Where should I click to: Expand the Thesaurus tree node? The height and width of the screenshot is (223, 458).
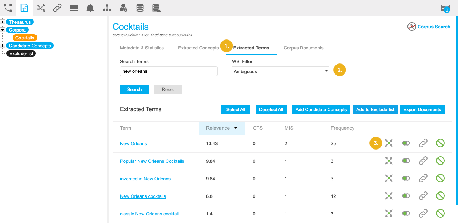3,22
